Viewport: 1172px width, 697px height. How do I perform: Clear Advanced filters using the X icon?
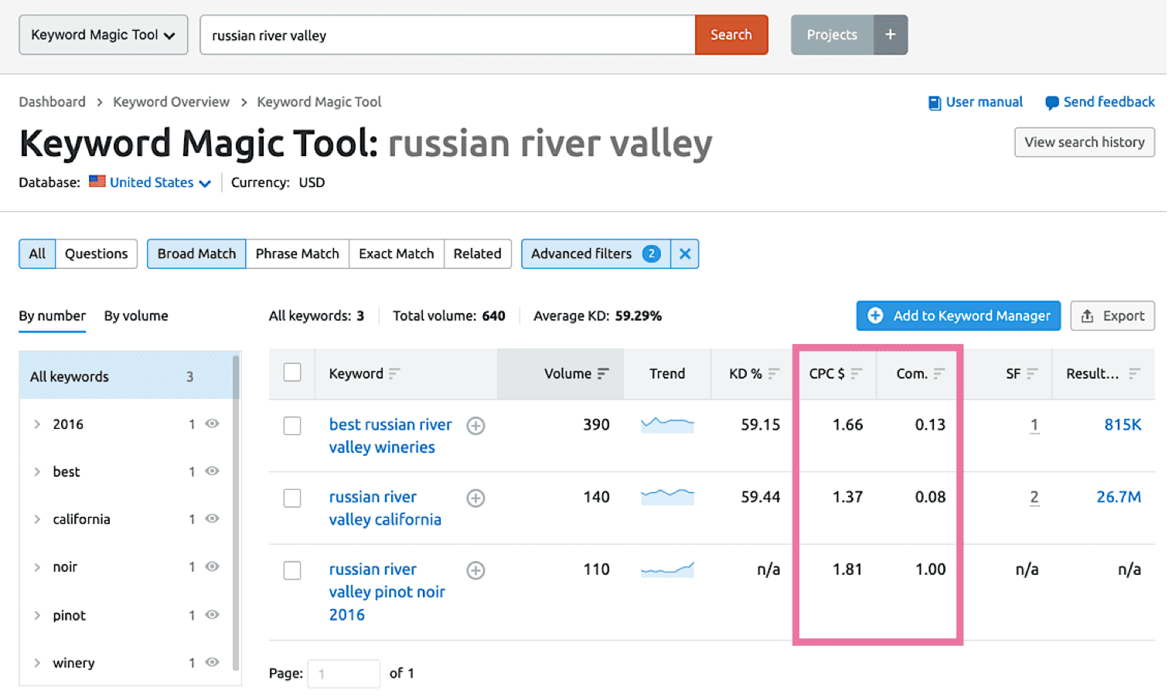click(684, 253)
